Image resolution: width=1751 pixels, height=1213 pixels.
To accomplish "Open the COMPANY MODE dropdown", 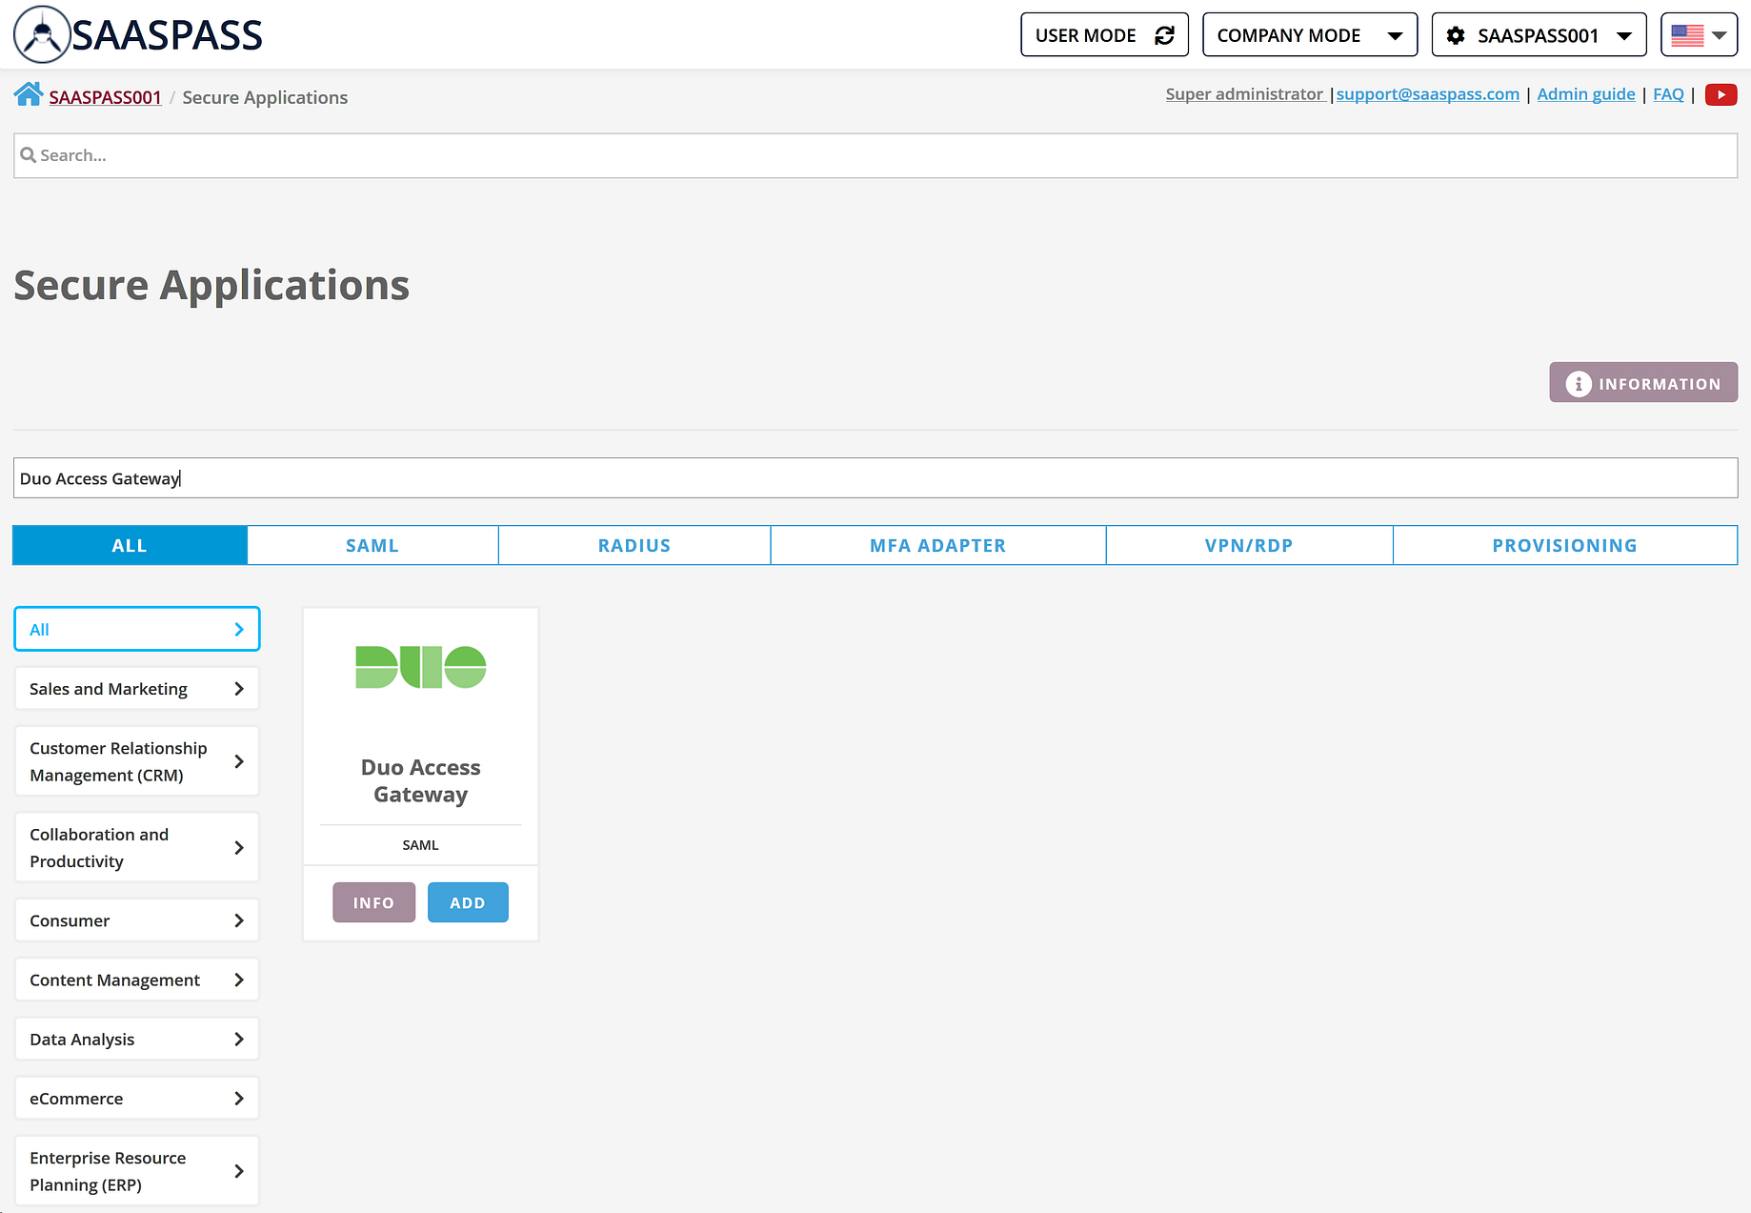I will [x=1310, y=35].
